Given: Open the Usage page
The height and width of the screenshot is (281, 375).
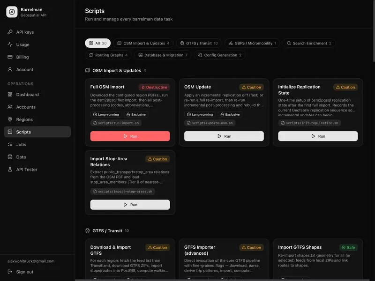Looking at the screenshot, I should (37, 44).
